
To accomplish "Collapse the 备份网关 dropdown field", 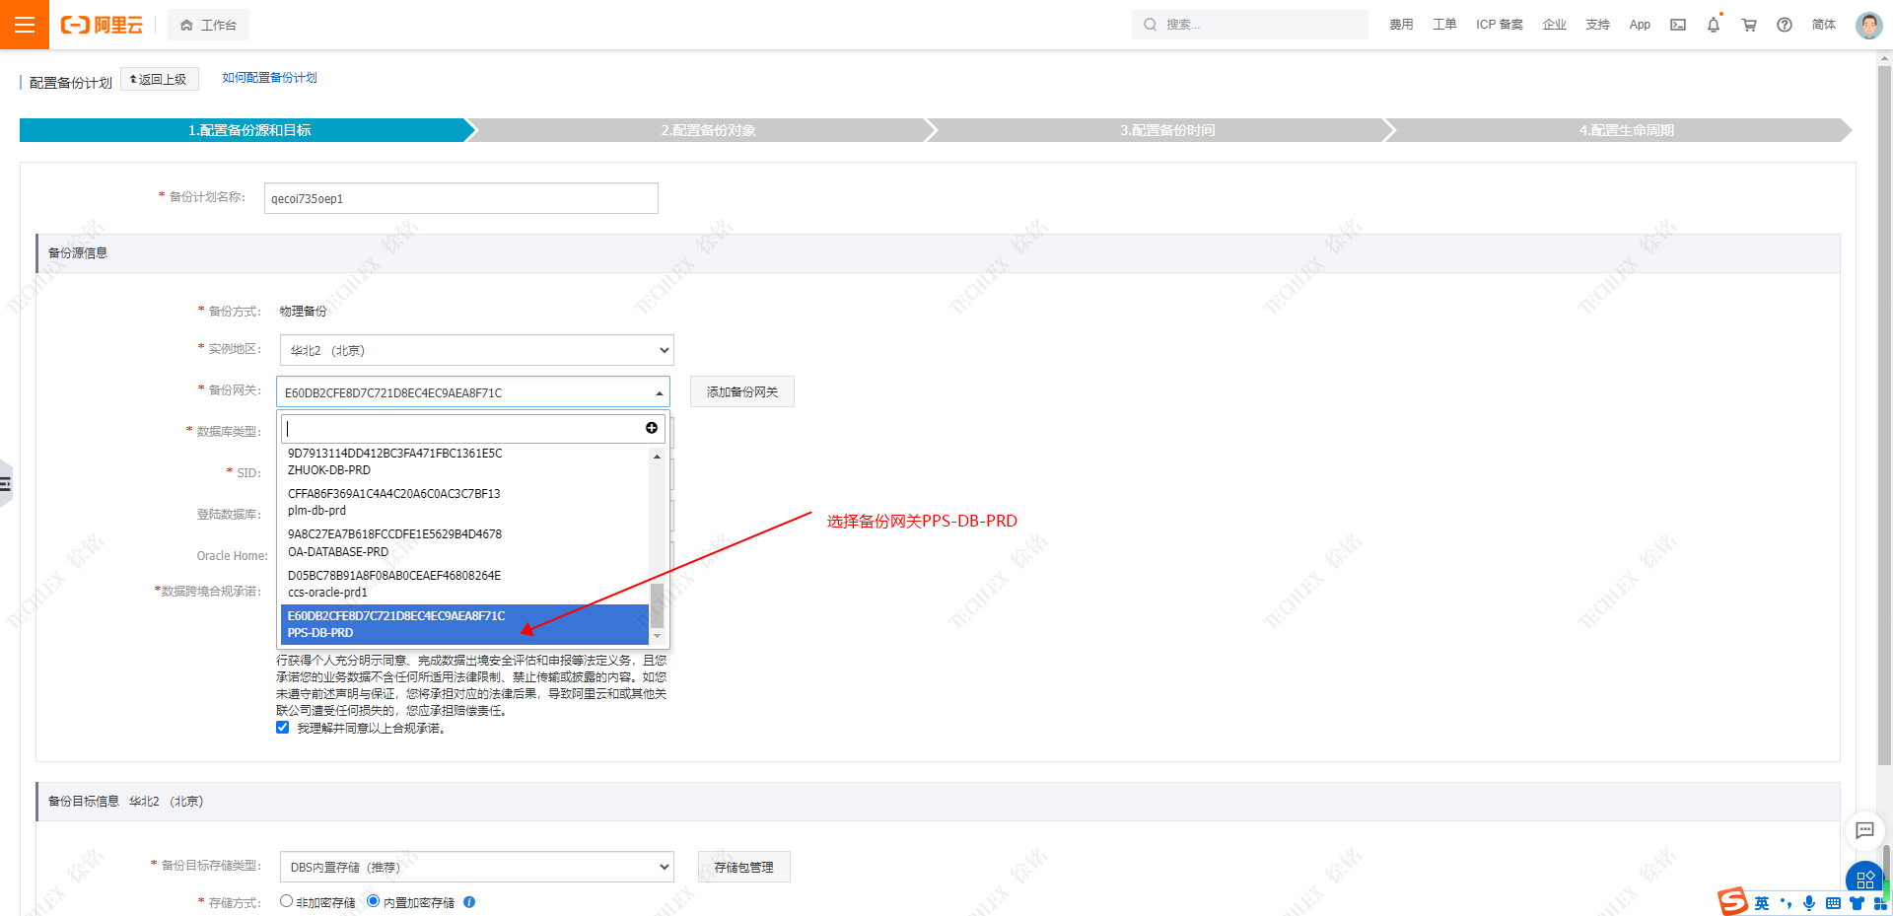I will point(473,392).
